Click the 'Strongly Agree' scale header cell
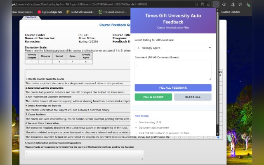 tap(86, 56)
